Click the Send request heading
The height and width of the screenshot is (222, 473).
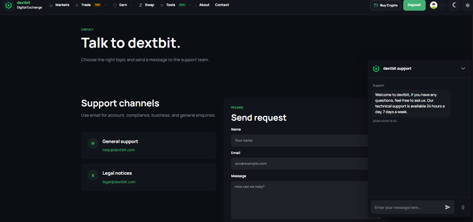click(x=258, y=117)
